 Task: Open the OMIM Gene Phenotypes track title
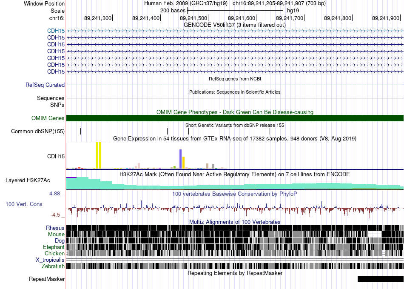(x=235, y=112)
